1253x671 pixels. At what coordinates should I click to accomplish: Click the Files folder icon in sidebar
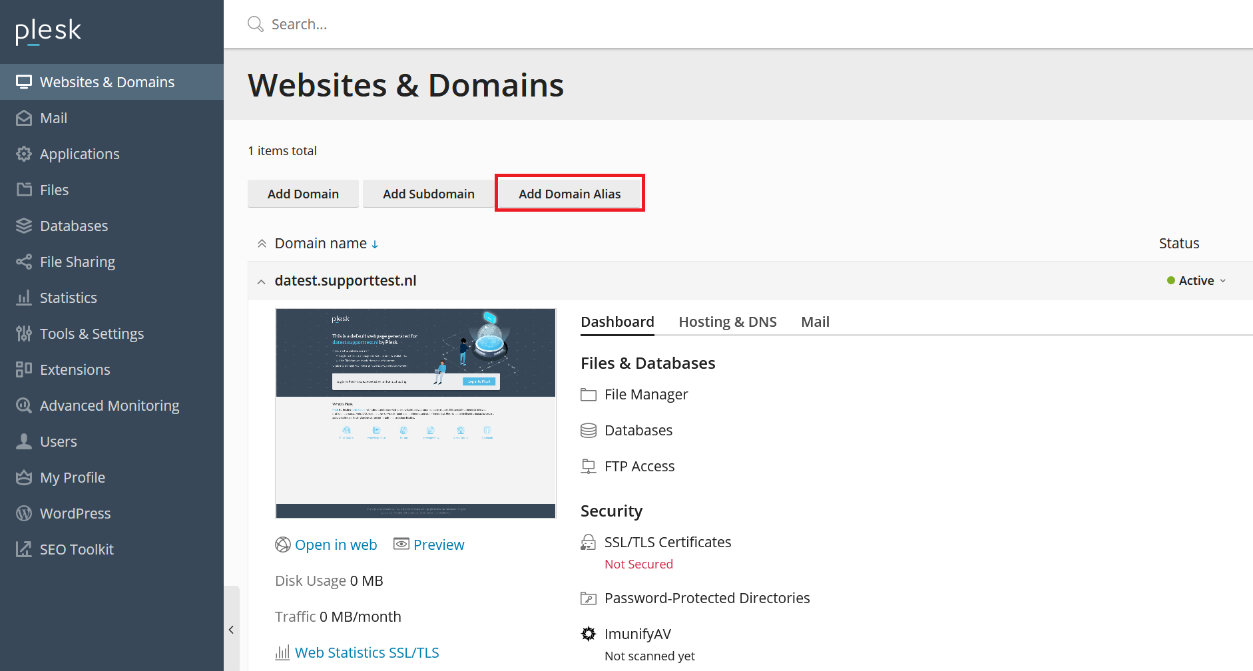tap(24, 190)
